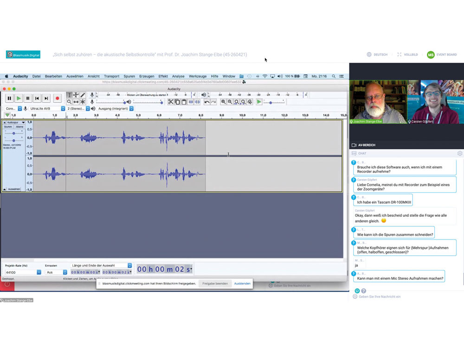Click the Zoom Toggle icon
This screenshot has height=348, width=464.
250,102
